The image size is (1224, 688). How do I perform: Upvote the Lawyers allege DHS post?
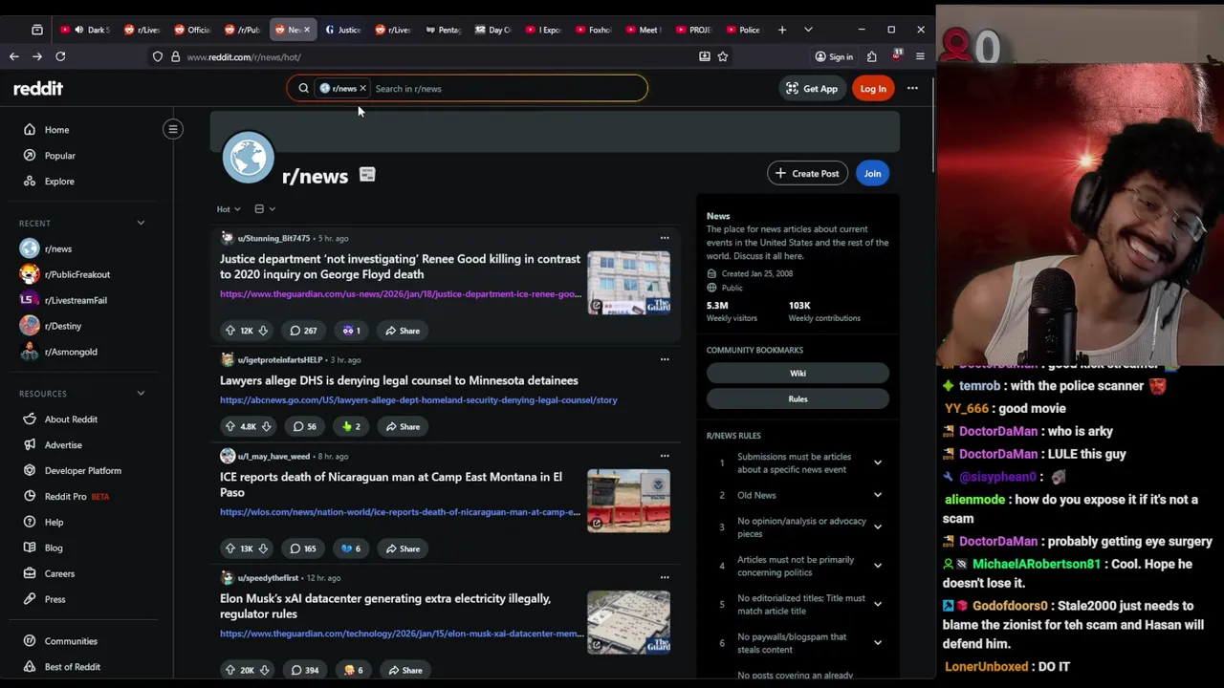pos(230,427)
